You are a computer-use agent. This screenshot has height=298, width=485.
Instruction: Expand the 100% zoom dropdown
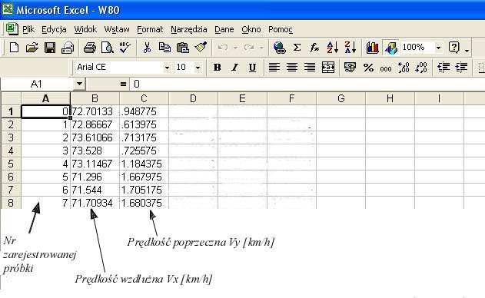(x=438, y=48)
